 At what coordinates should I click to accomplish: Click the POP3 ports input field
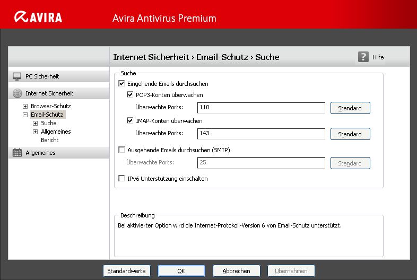point(260,108)
